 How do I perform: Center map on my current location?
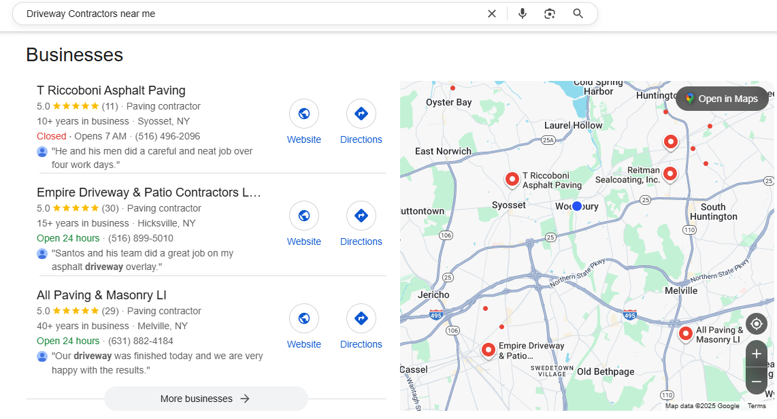[756, 324]
